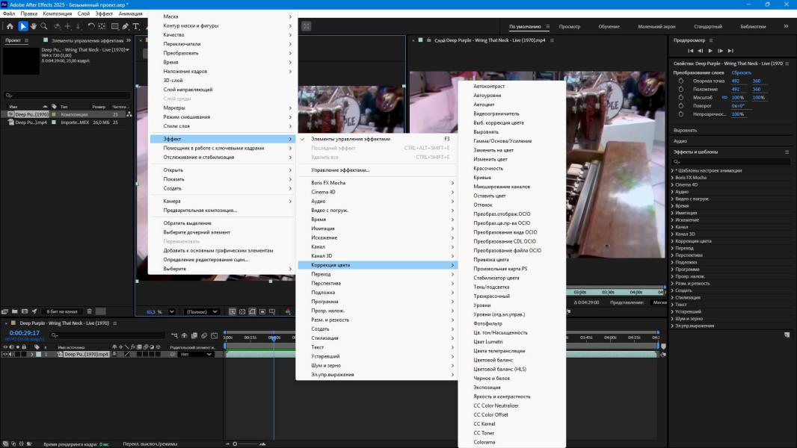Toggle Position stopwatch in Properties panel
Viewport: 797px width, 448px height.
pyautogui.click(x=681, y=89)
